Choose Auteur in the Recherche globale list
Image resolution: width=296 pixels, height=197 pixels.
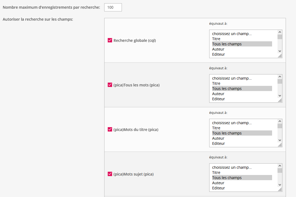point(218,49)
